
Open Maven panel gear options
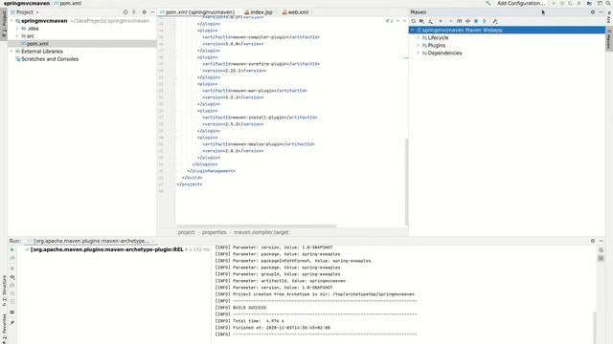click(x=593, y=12)
